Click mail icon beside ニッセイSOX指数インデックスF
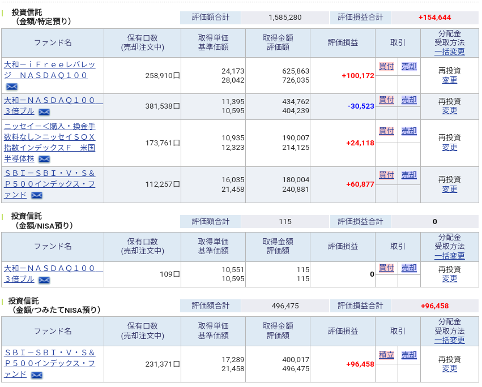 (x=44, y=159)
